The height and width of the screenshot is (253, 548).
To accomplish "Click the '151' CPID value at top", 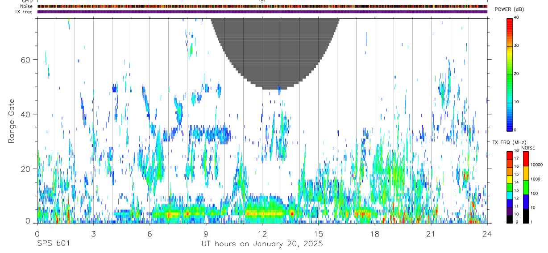I will (262, 1).
